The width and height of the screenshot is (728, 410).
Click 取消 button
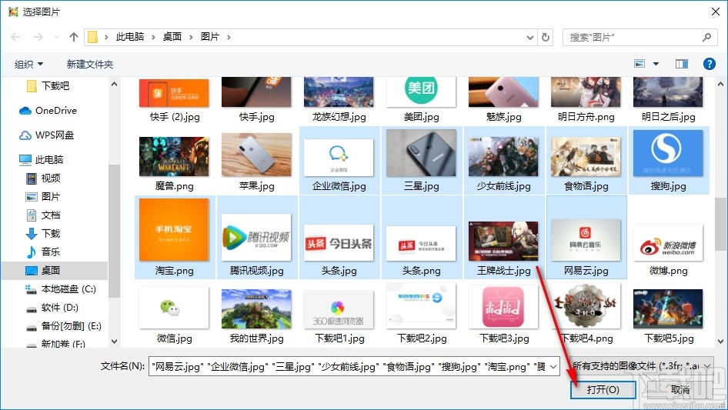680,389
